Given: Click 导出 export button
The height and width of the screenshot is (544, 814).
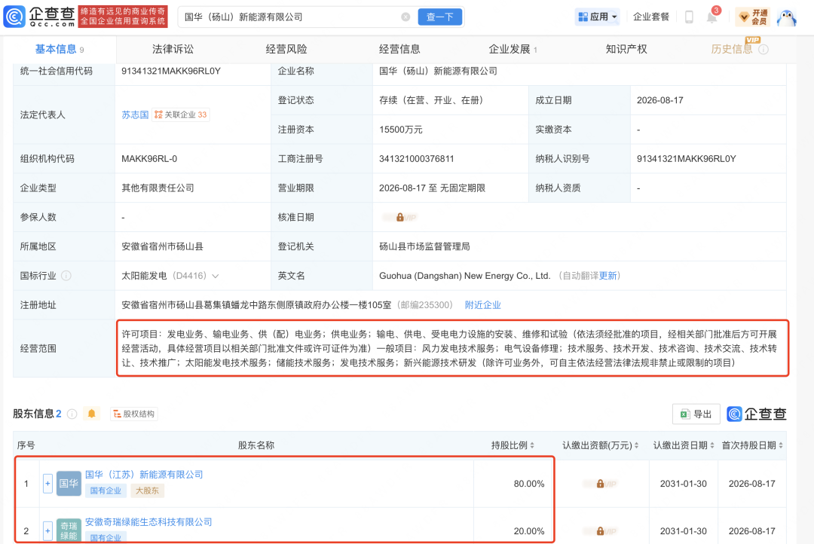Looking at the screenshot, I should pos(696,414).
